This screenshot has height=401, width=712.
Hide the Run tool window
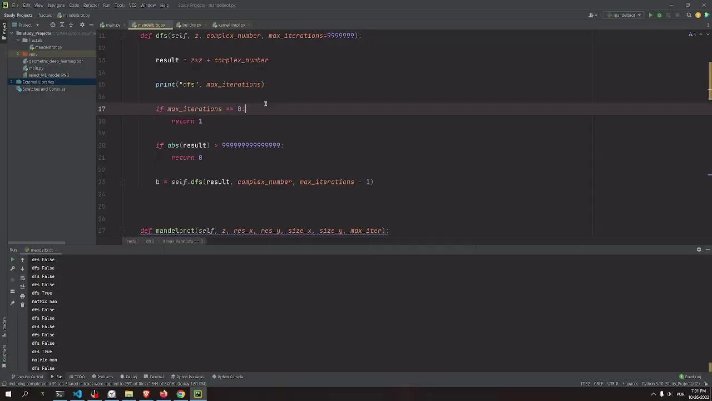[x=708, y=250]
